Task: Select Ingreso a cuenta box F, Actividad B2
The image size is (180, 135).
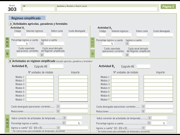Action: point(159,128)
